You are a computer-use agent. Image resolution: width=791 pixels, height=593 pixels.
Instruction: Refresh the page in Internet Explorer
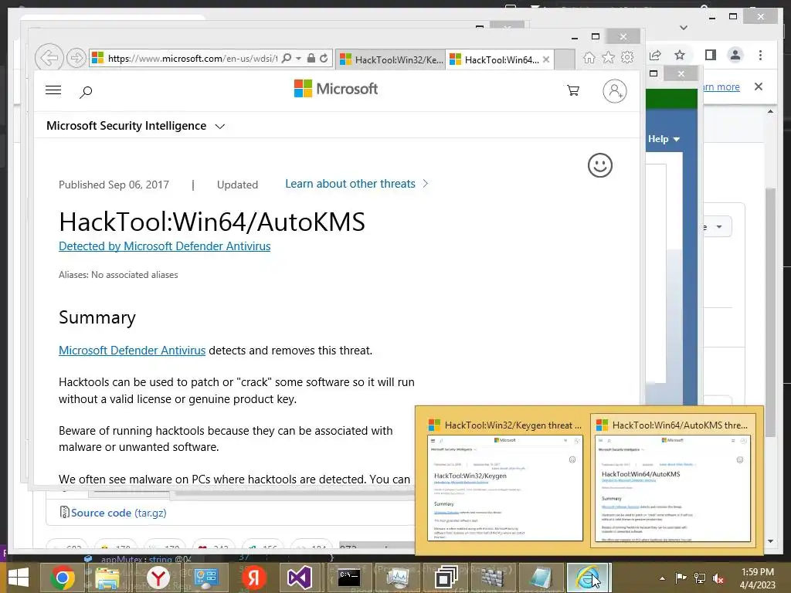(324, 58)
